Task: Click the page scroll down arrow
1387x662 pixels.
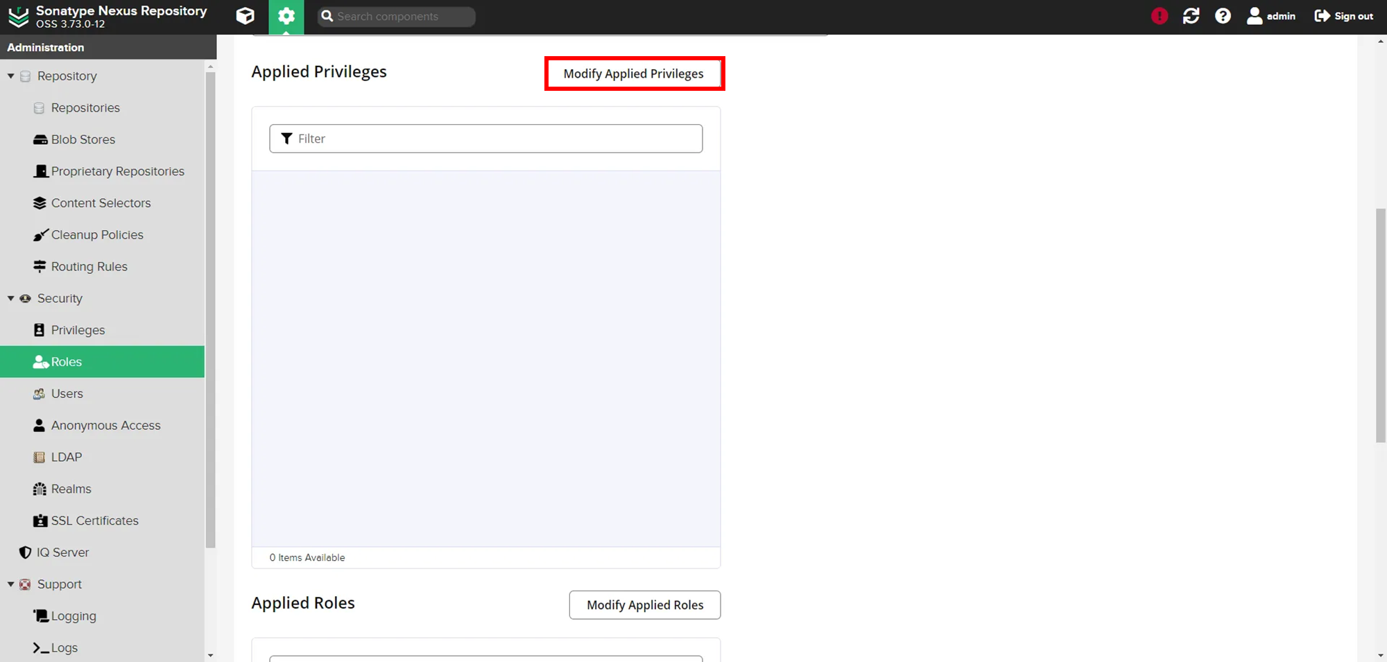Action: coord(1381,655)
